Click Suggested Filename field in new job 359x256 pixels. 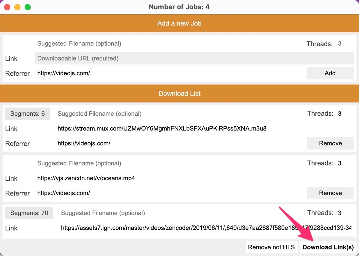point(169,44)
